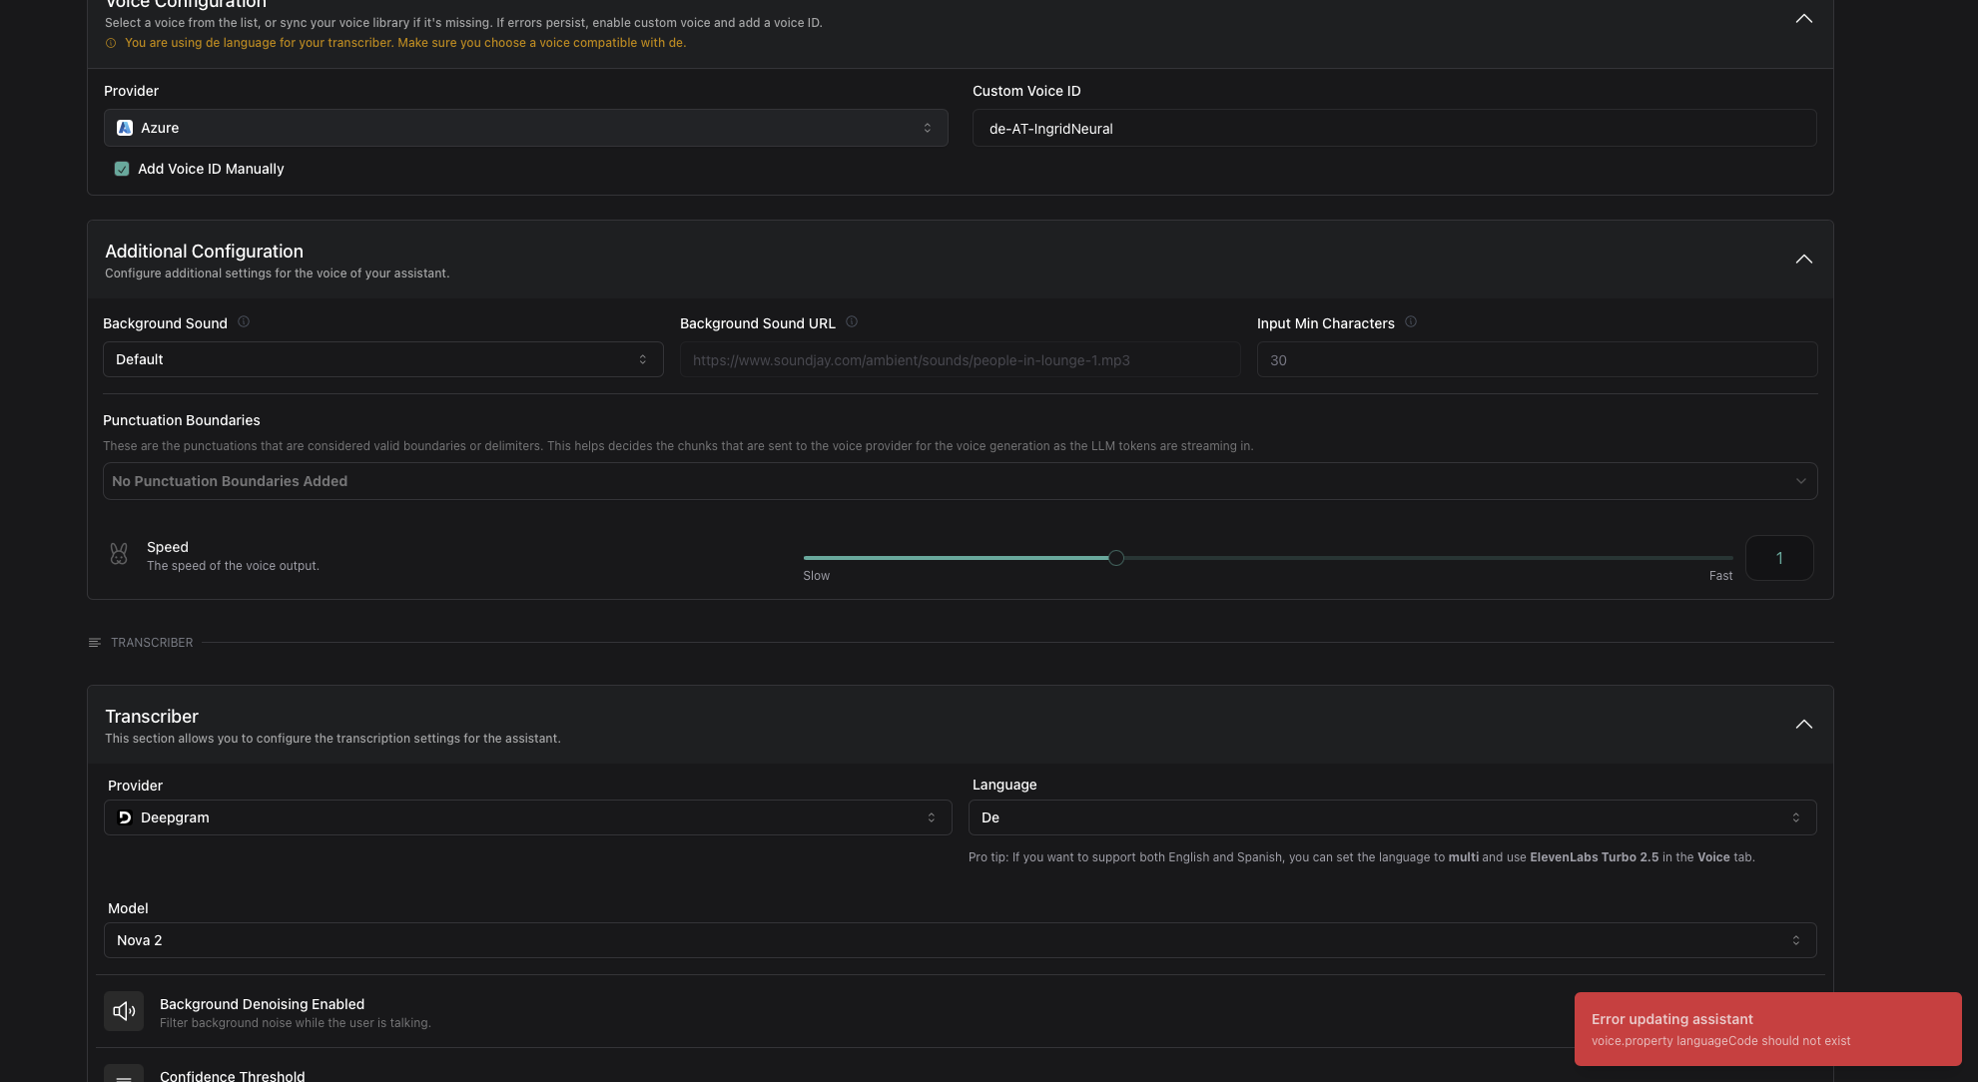Open the Nova 2 model dropdown

pyautogui.click(x=959, y=940)
